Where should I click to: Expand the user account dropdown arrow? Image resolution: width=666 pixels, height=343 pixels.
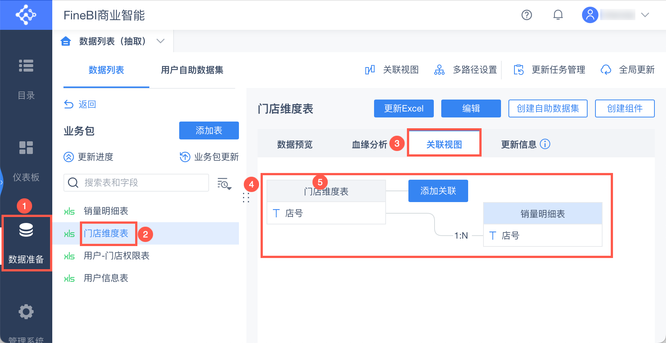tap(645, 15)
